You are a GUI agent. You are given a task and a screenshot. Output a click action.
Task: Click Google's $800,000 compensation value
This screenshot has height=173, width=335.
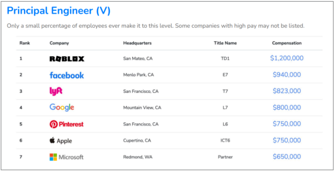[287, 108]
